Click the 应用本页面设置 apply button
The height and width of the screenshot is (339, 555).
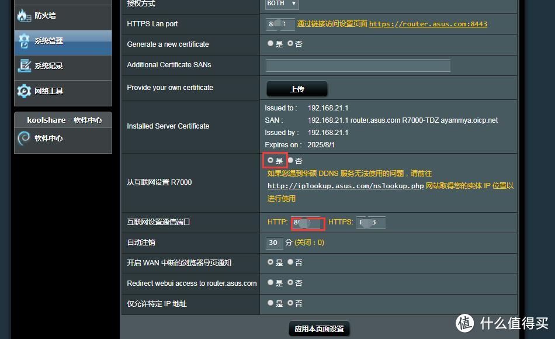tap(319, 328)
